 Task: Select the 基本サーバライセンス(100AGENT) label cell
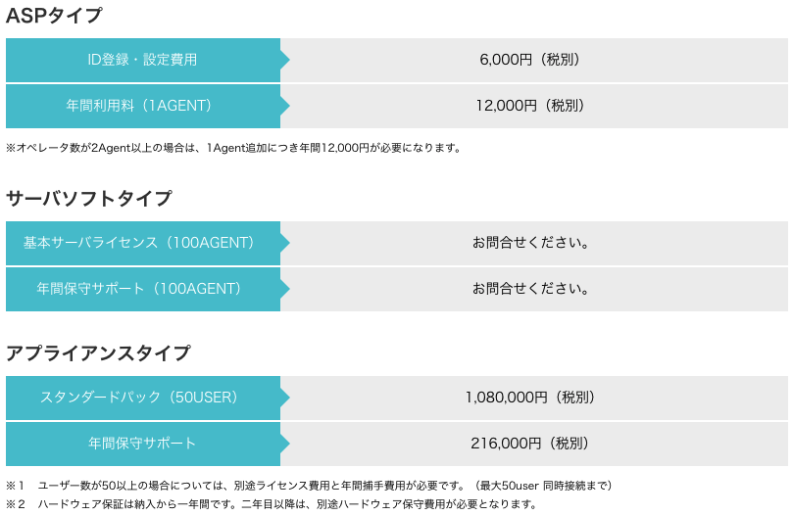click(143, 243)
